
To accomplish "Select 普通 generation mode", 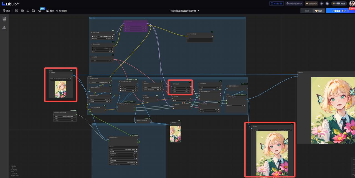I will coord(307,11).
